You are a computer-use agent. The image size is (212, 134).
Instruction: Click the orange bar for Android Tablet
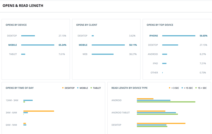(151, 111)
